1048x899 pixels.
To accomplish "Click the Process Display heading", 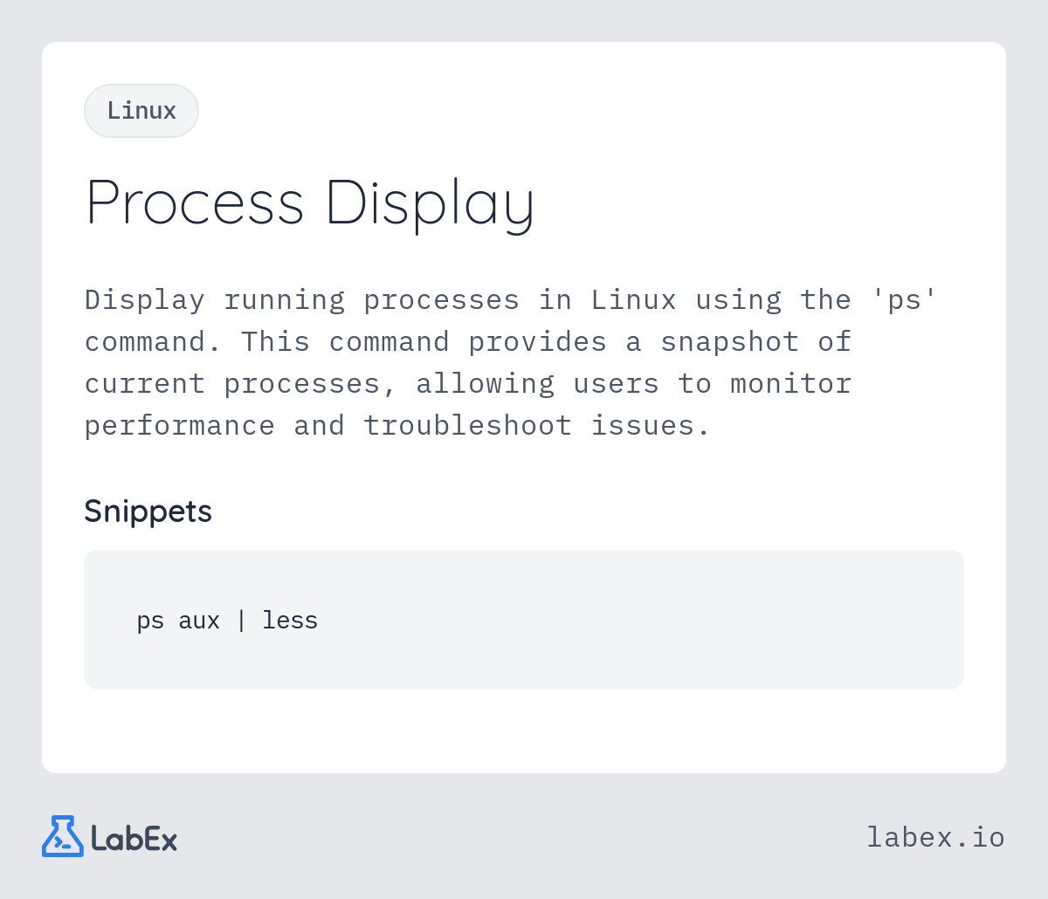I will pyautogui.click(x=310, y=202).
